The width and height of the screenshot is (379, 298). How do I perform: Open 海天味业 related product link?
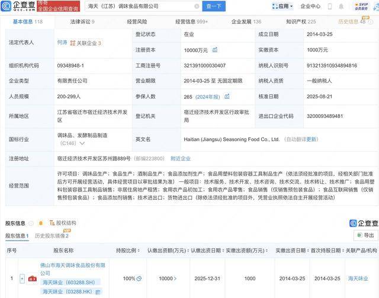358,278
